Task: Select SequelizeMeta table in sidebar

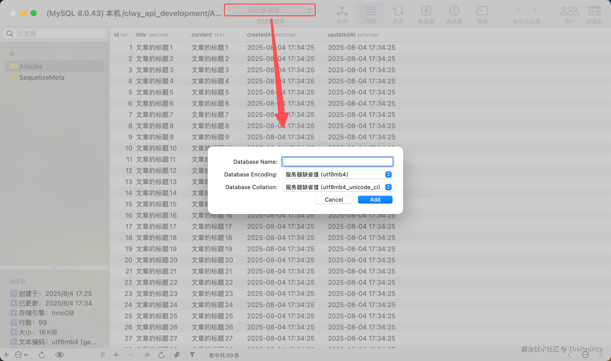Action: (42, 78)
